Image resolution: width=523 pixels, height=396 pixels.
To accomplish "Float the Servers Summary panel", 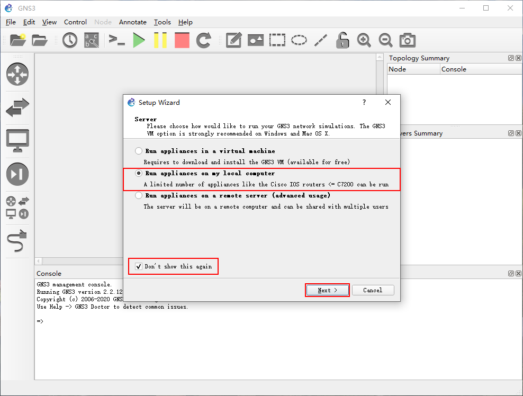I will [511, 133].
